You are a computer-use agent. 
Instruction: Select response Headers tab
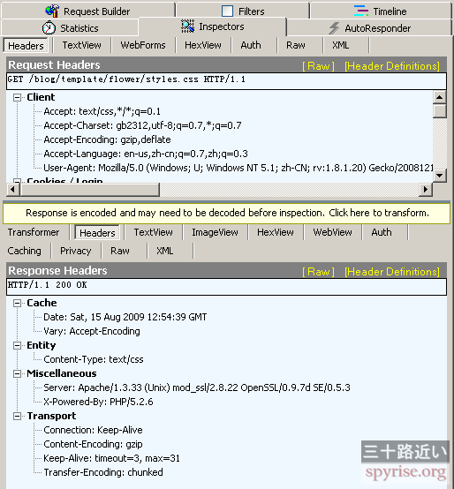(97, 233)
